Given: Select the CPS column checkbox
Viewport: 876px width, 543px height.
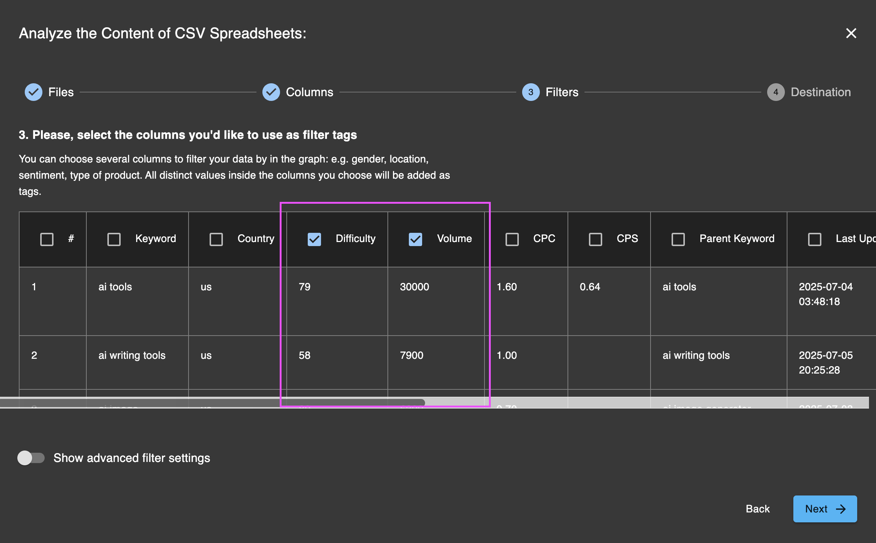Looking at the screenshot, I should [596, 239].
